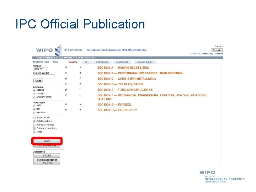Click the blue letter D symbol link

[80, 84]
